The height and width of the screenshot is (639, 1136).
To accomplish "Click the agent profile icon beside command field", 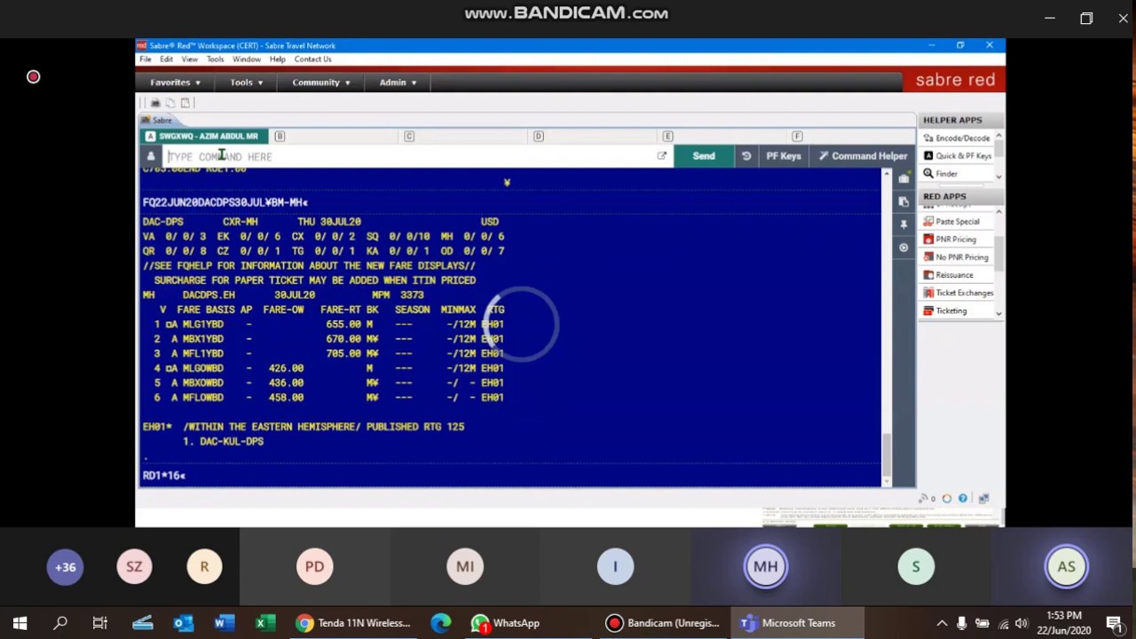I will 151,156.
